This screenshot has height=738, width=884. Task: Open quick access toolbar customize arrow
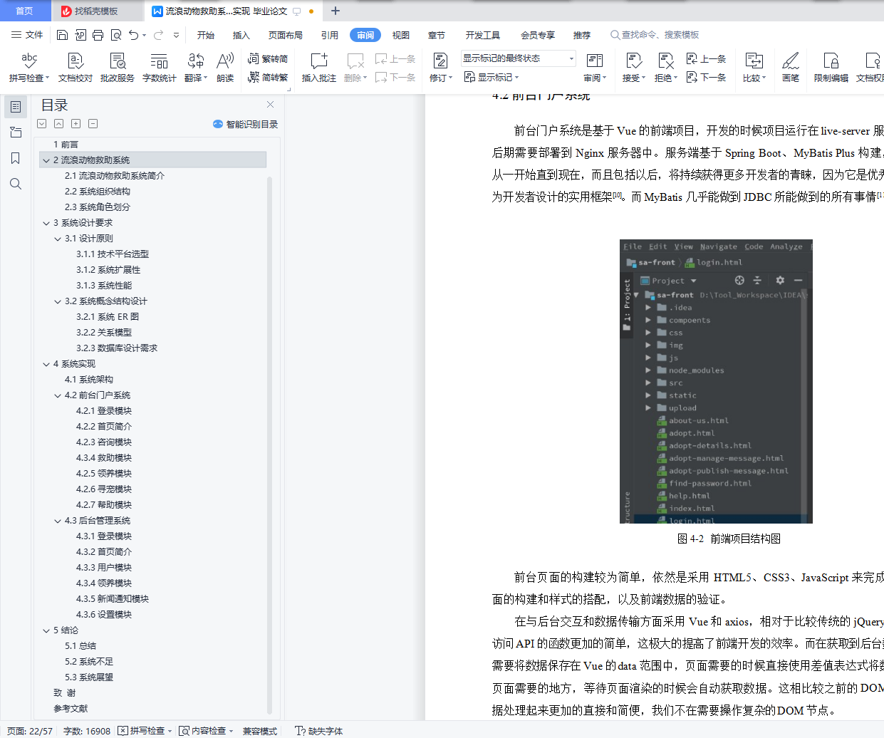click(177, 35)
